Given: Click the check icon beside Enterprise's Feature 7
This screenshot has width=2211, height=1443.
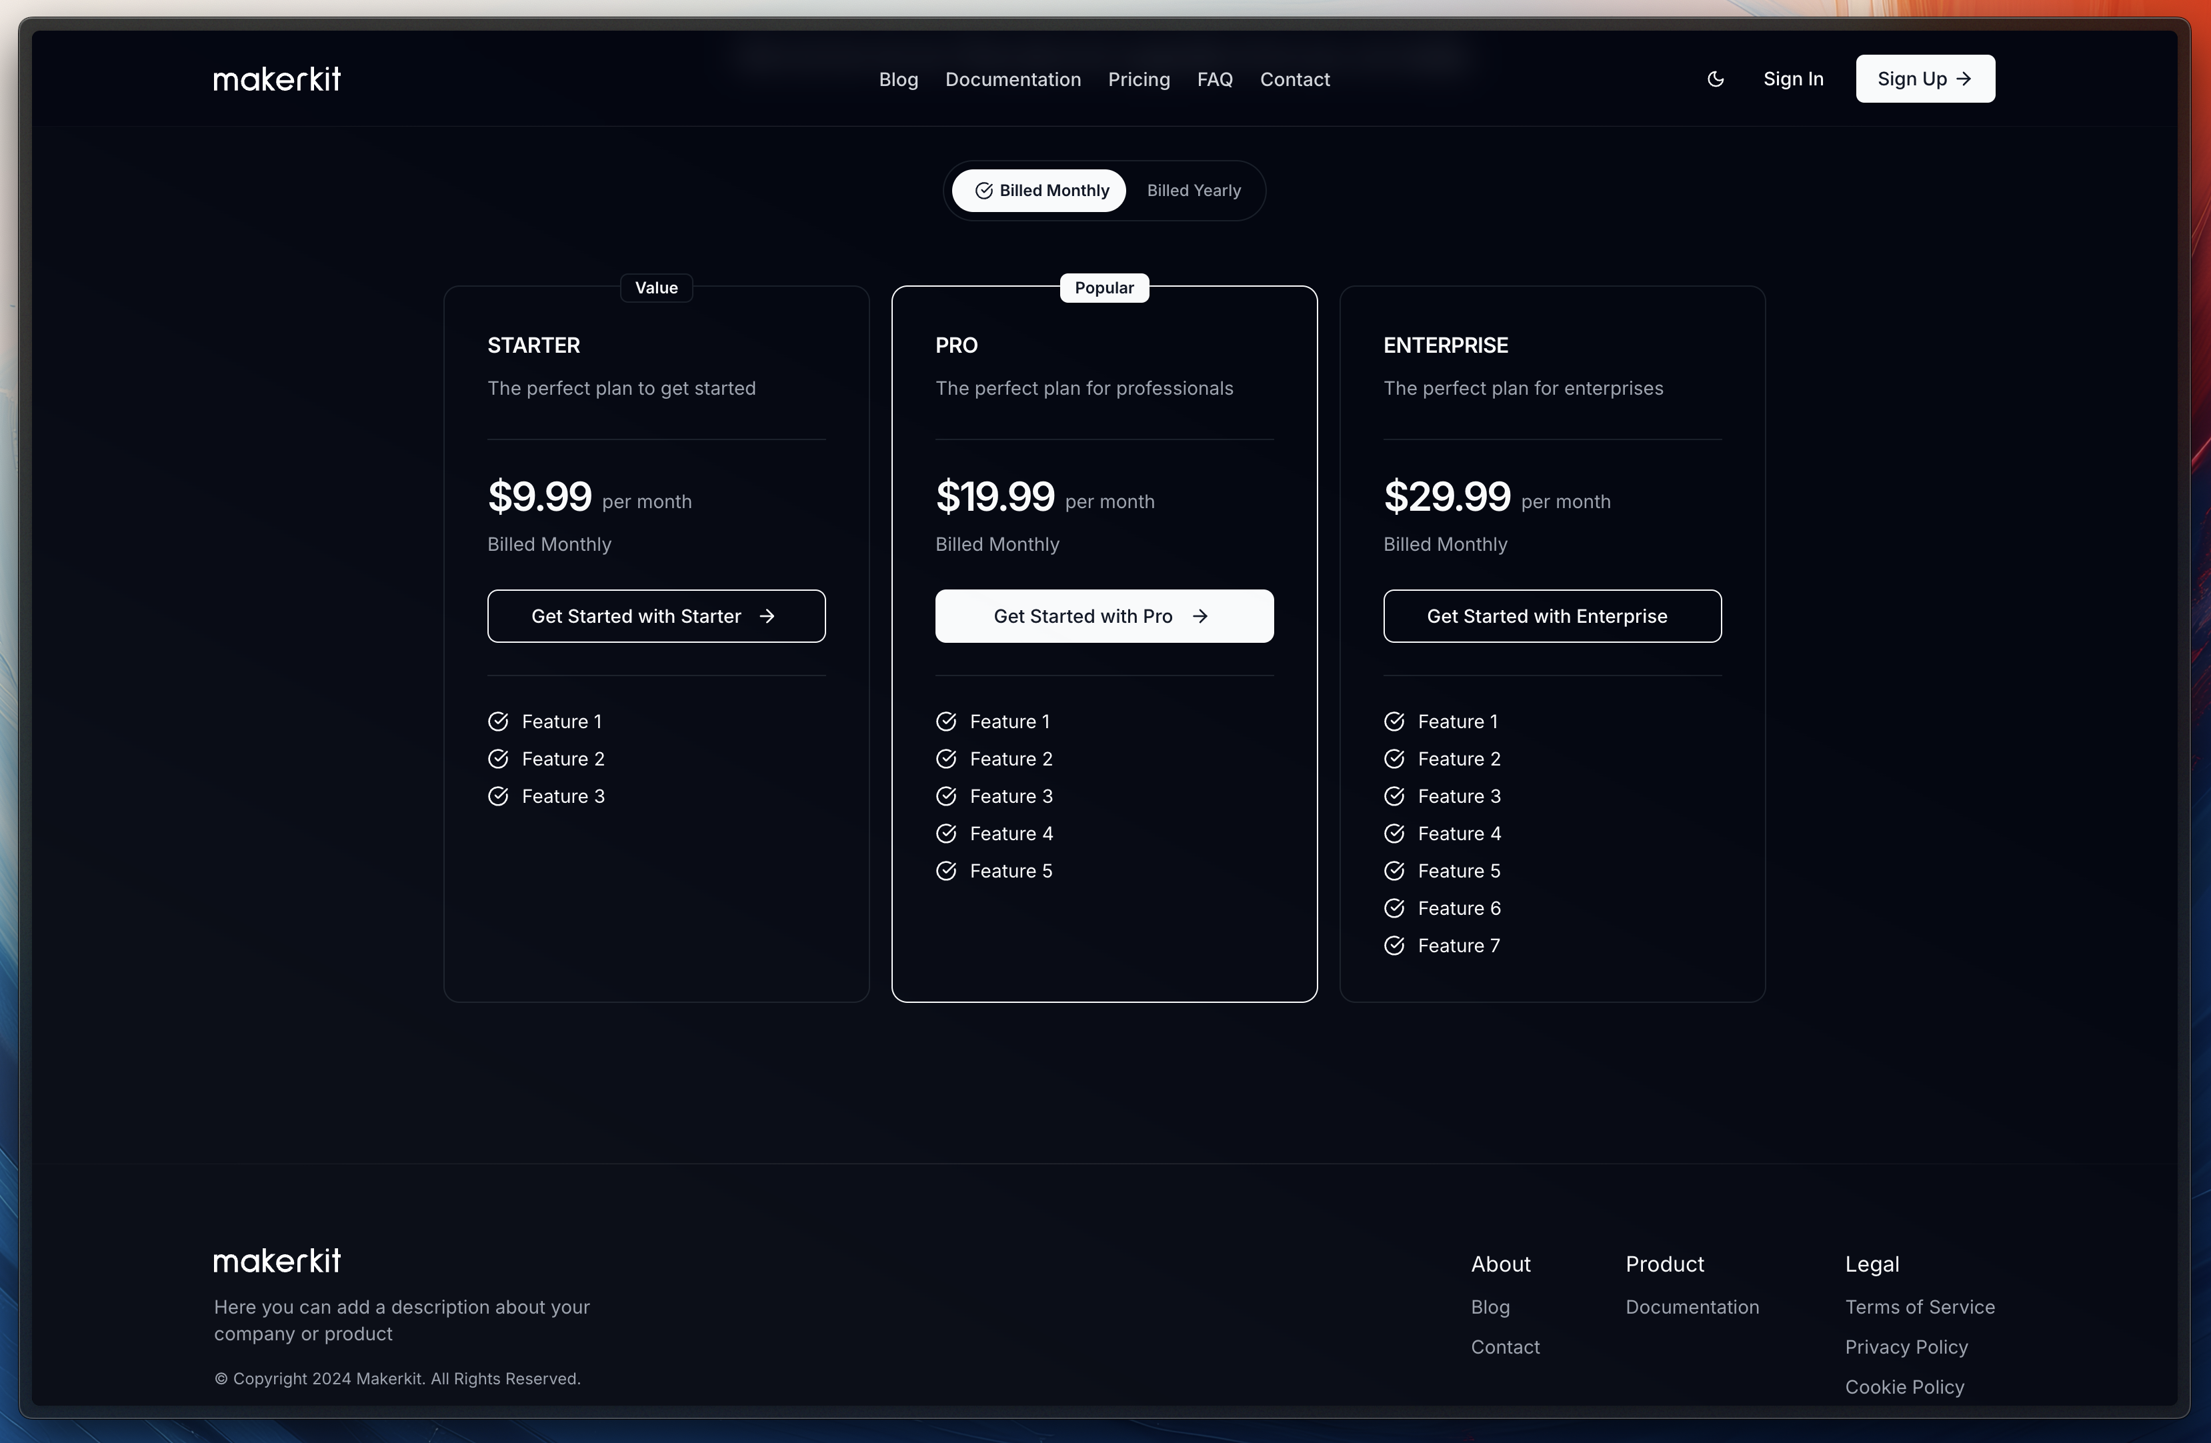Looking at the screenshot, I should (x=1394, y=945).
